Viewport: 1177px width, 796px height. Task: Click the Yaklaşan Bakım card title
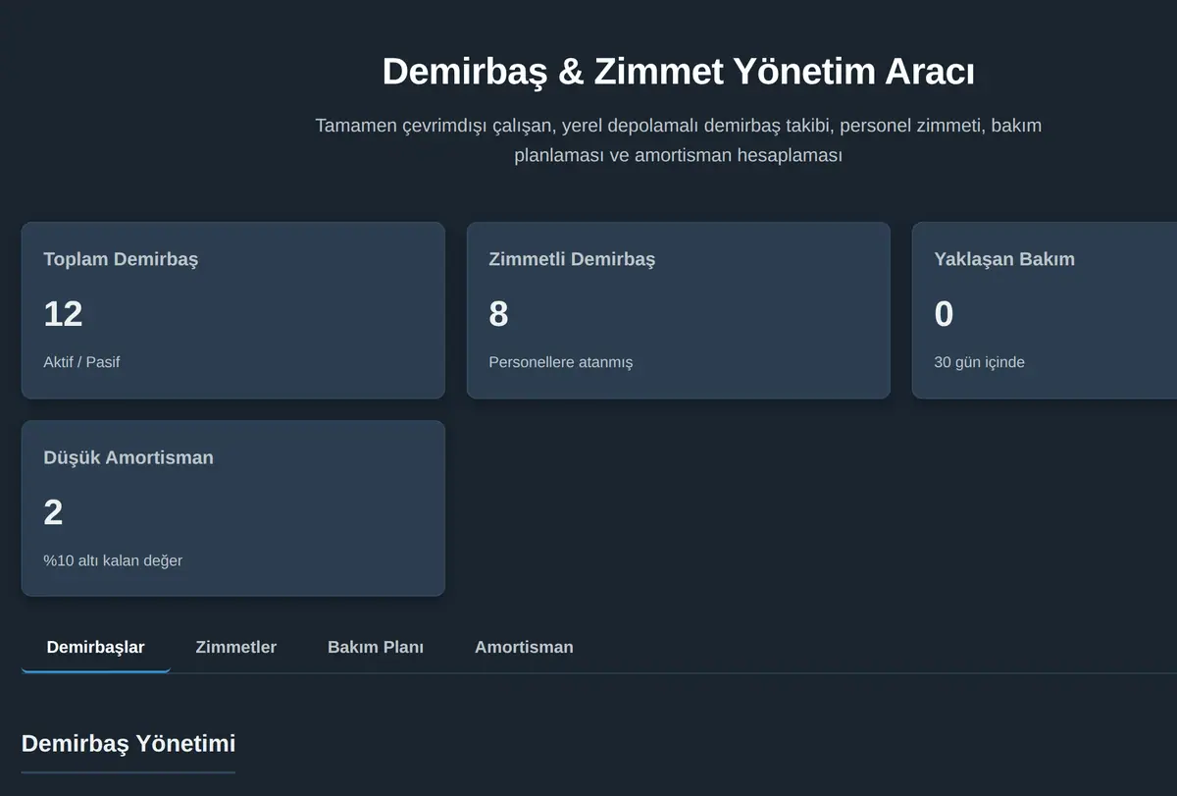(x=1004, y=259)
